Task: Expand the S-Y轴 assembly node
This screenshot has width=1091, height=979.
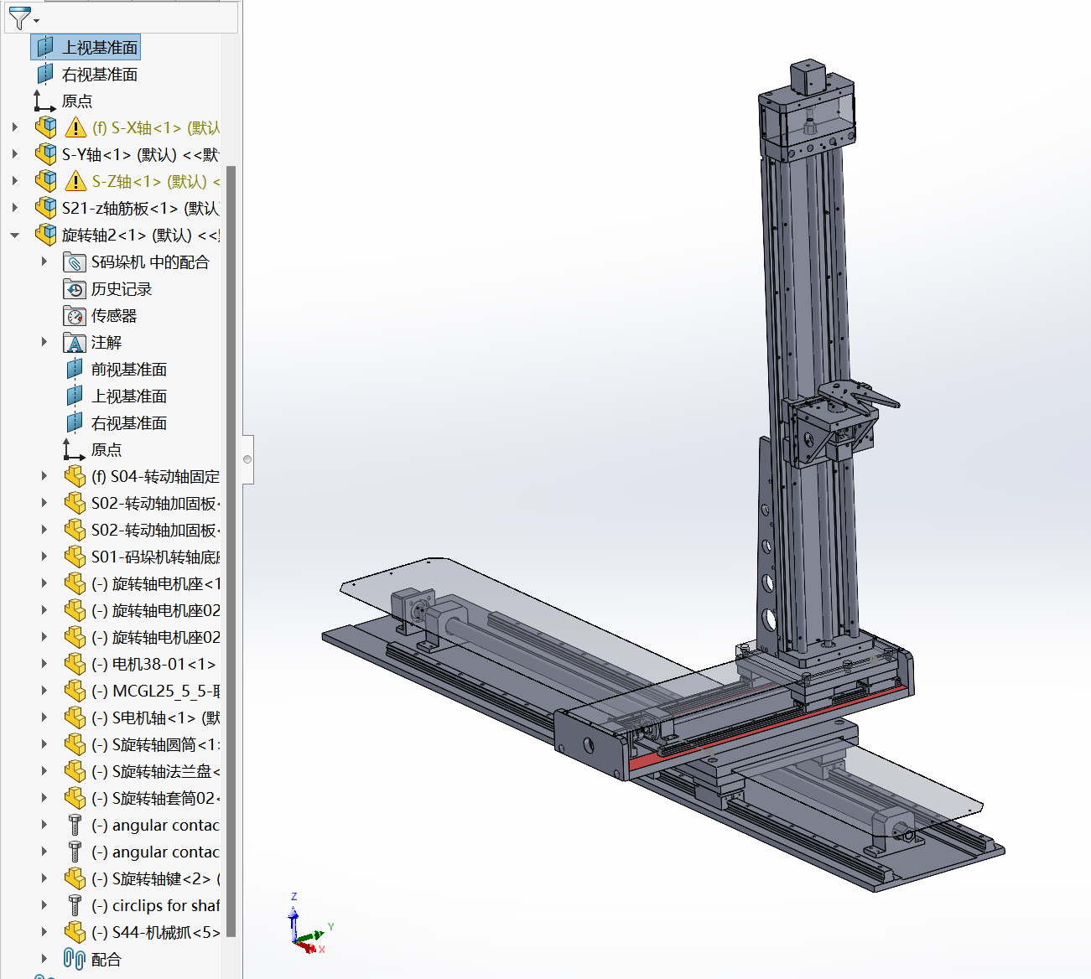Action: tap(15, 154)
